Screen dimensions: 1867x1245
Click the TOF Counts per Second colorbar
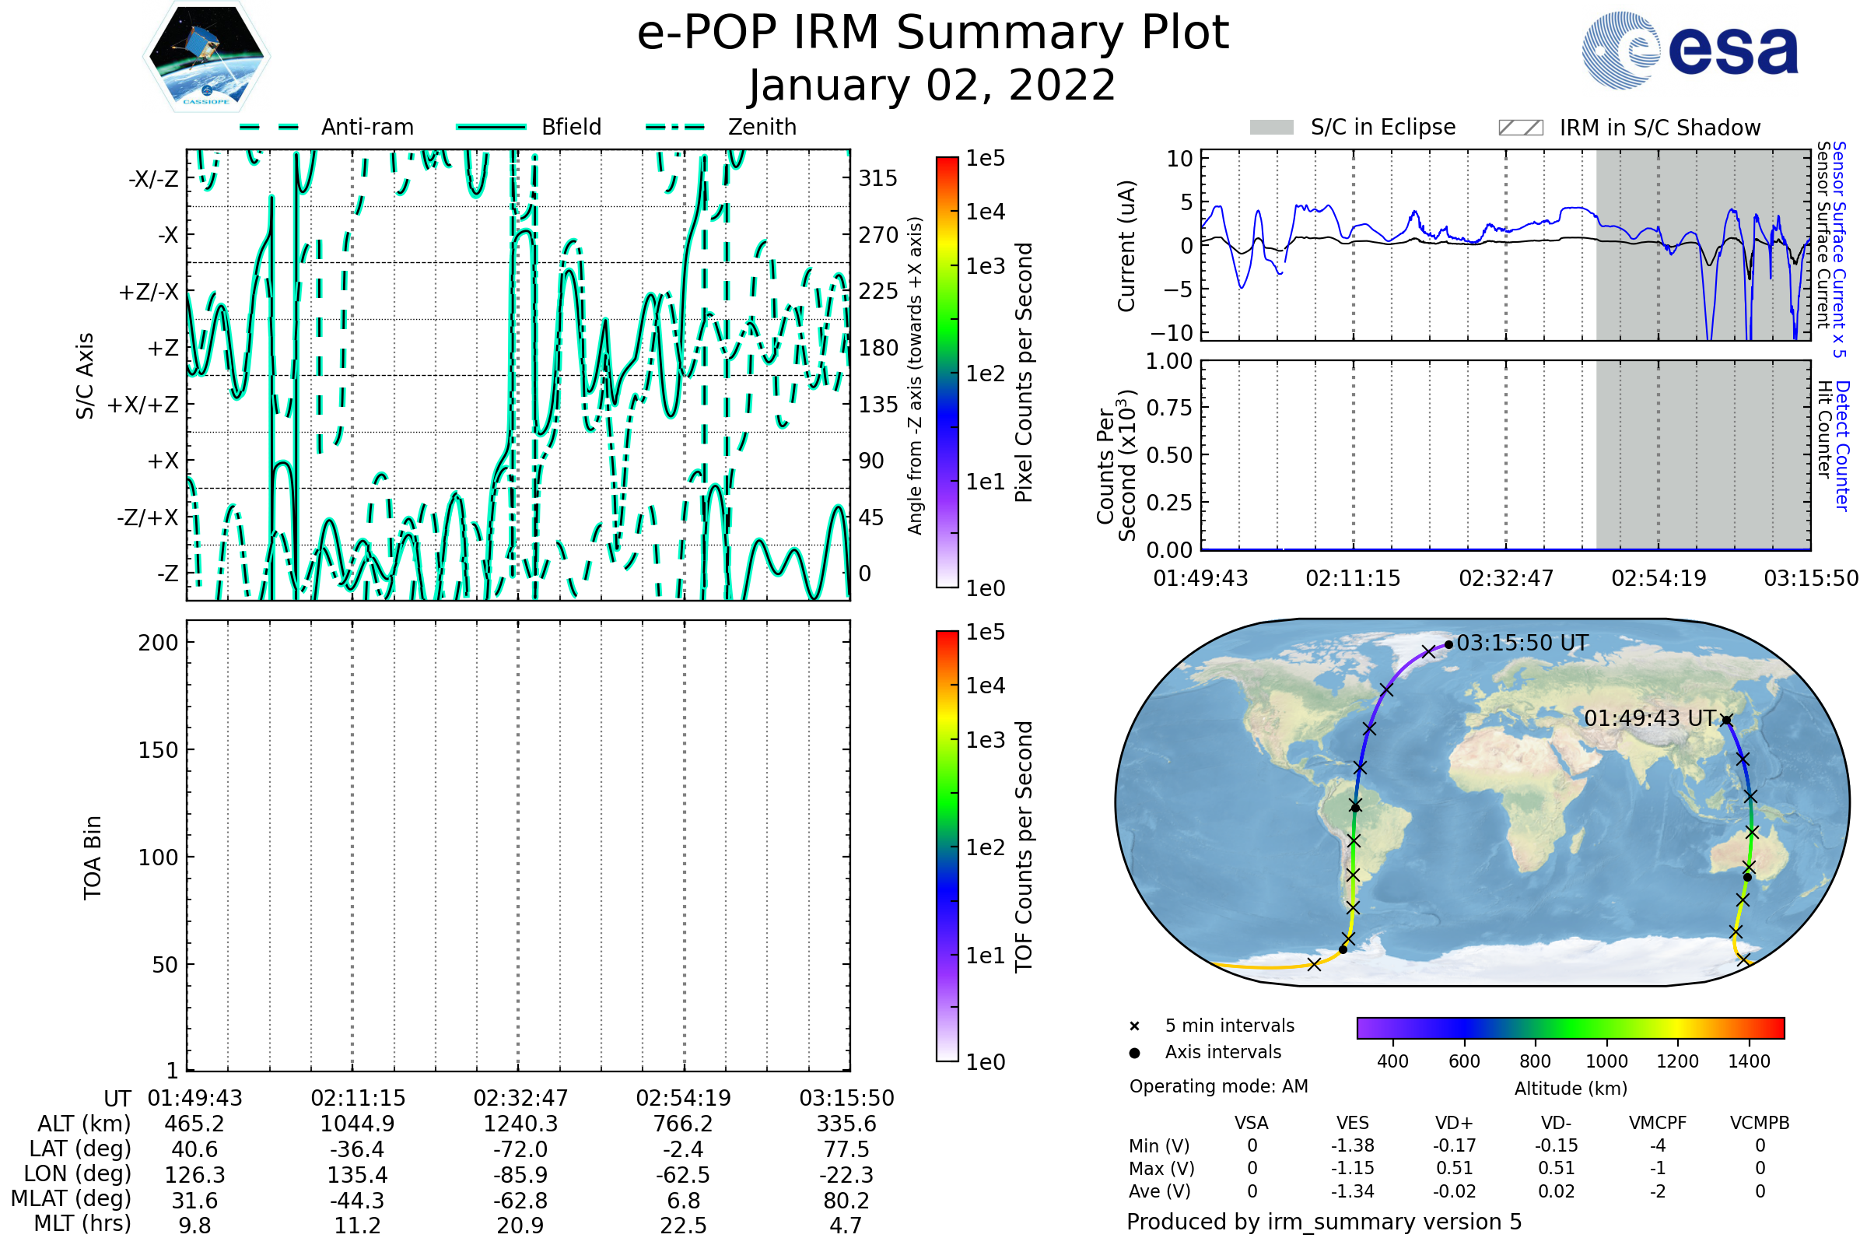[947, 847]
